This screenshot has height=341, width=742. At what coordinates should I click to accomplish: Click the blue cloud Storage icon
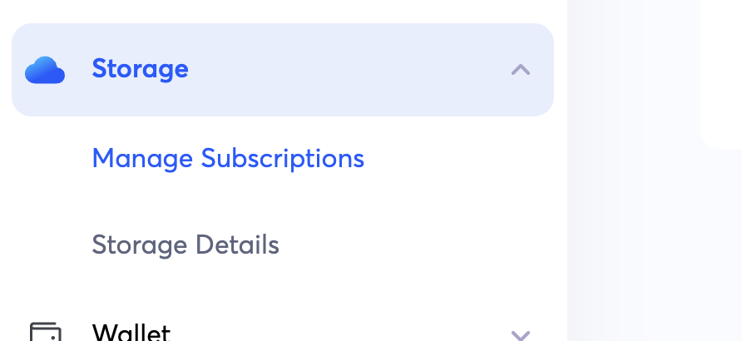coord(45,70)
